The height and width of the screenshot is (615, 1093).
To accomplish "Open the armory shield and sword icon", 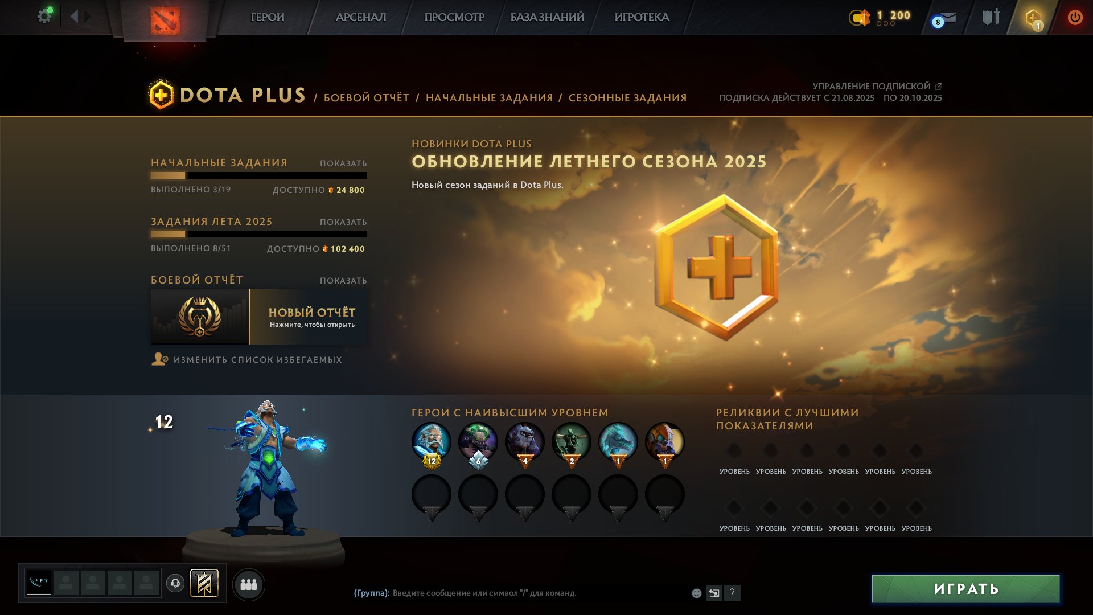I will [991, 17].
